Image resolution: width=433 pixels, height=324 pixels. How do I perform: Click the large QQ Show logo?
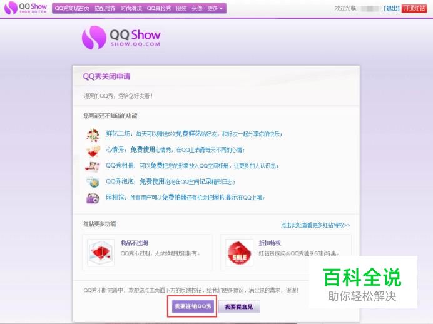click(121, 38)
